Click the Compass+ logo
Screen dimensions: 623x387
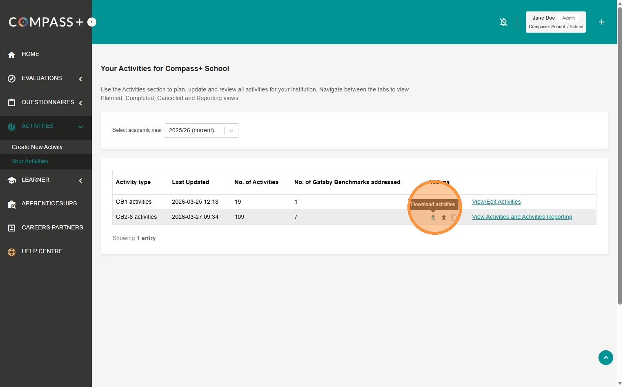tap(46, 22)
